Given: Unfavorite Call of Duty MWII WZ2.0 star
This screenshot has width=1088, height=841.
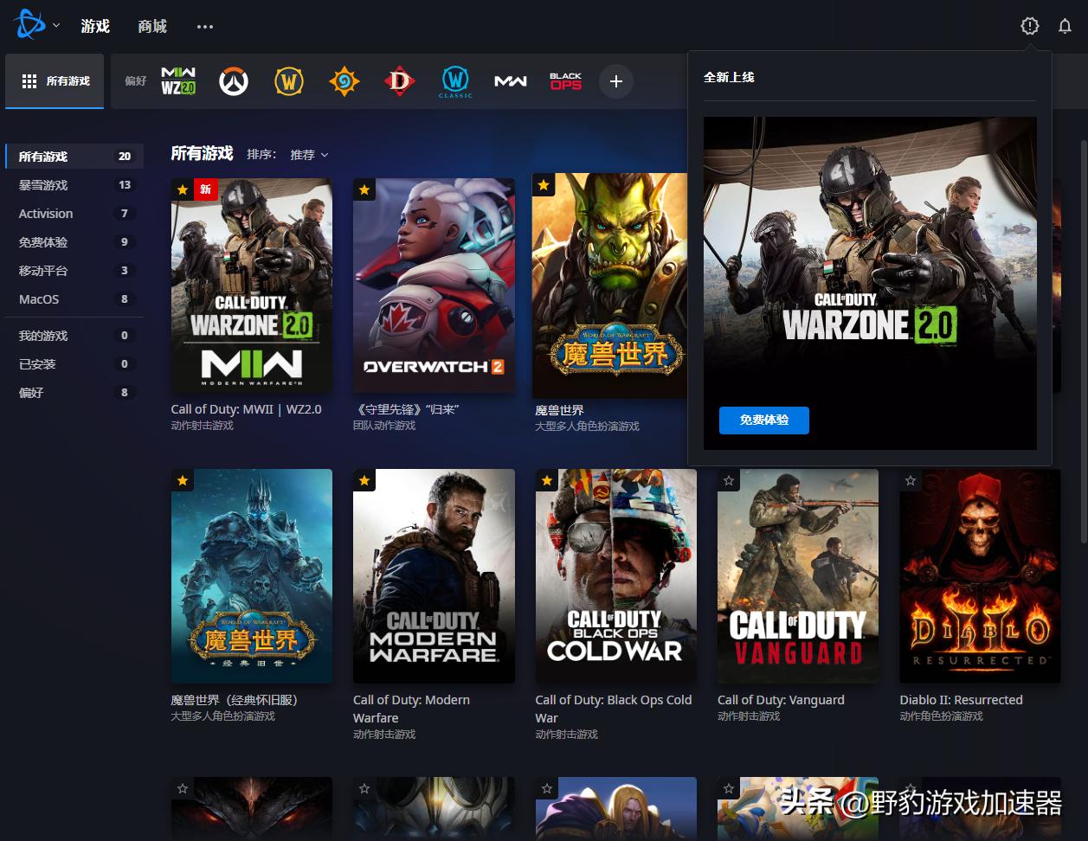Looking at the screenshot, I should pos(183,189).
